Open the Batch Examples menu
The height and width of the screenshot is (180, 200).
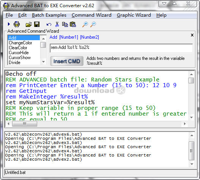(49, 15)
